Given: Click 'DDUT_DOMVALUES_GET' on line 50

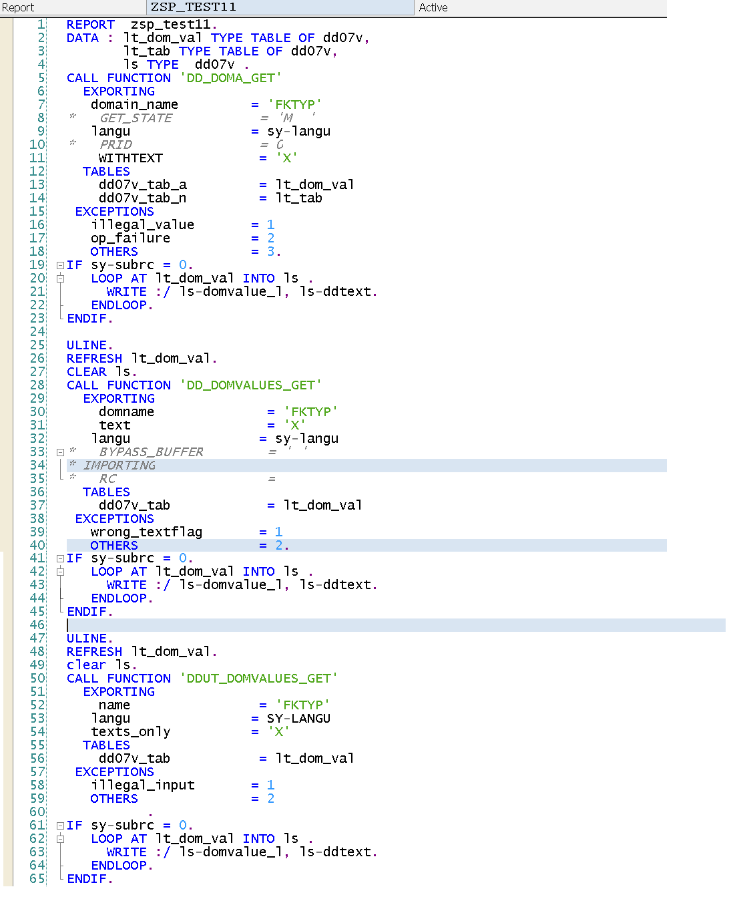Looking at the screenshot, I should 257,678.
